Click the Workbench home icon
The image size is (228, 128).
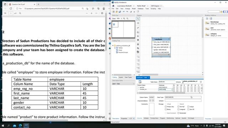click(x=113, y=6)
